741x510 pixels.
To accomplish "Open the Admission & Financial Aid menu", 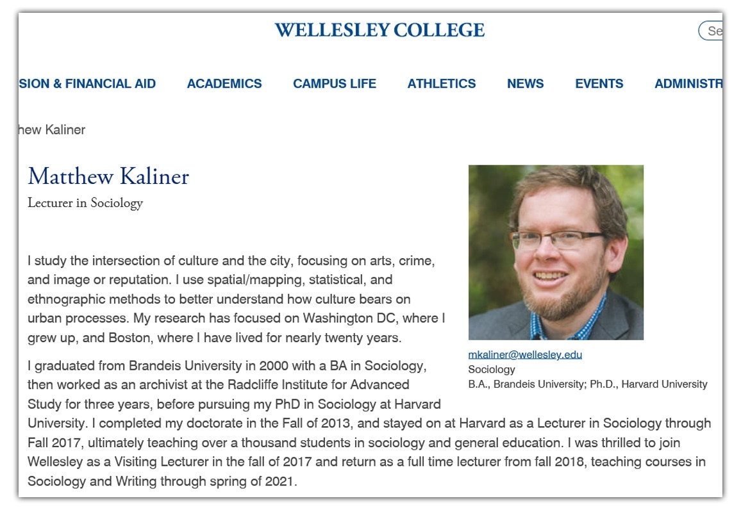I will tap(87, 84).
